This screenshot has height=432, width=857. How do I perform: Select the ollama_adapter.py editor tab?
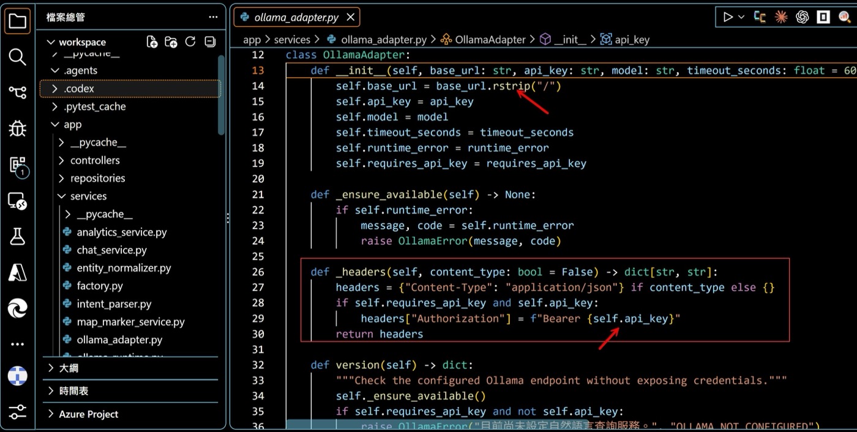[297, 17]
